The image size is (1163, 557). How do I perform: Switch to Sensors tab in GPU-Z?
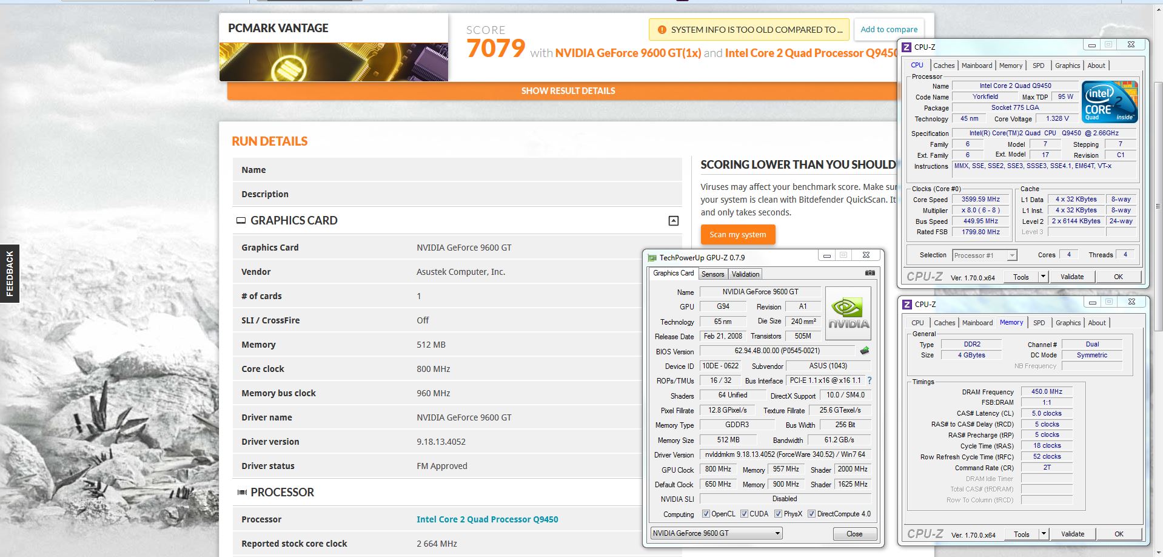(712, 274)
